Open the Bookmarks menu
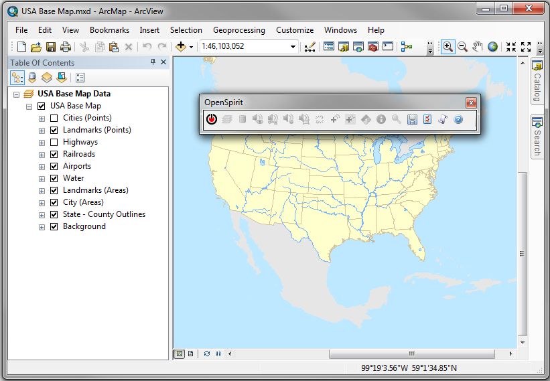Viewport: 550px width, 381px height. (109, 30)
